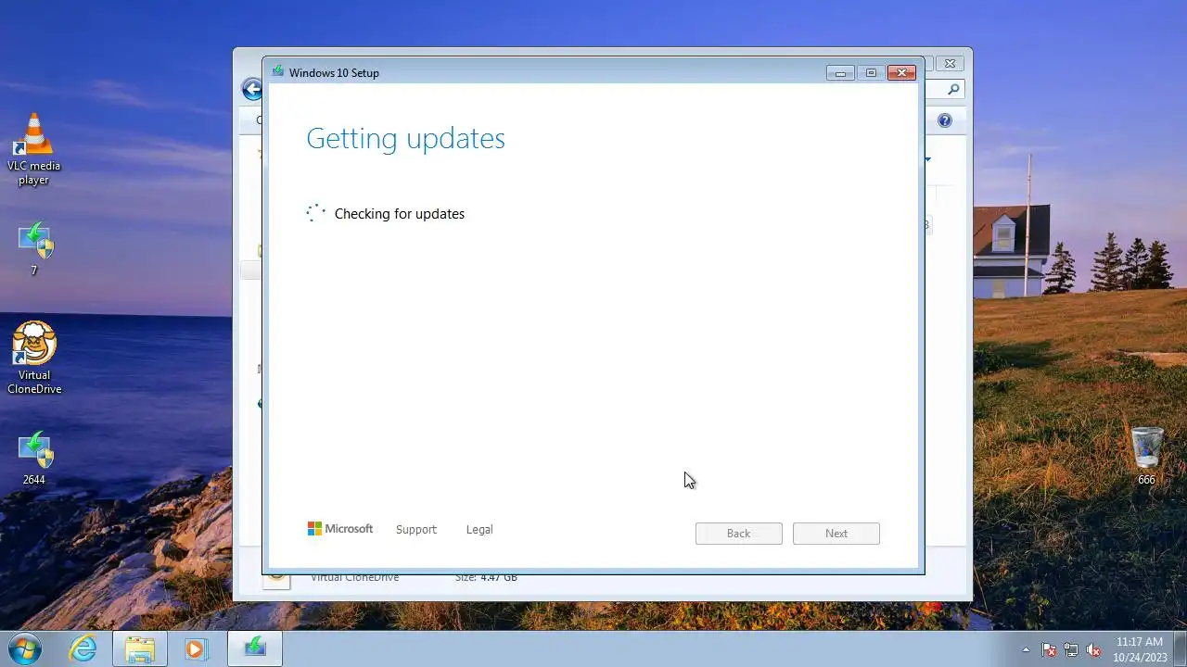Open Action Center flag tray icon
1187x667 pixels.
(1049, 649)
